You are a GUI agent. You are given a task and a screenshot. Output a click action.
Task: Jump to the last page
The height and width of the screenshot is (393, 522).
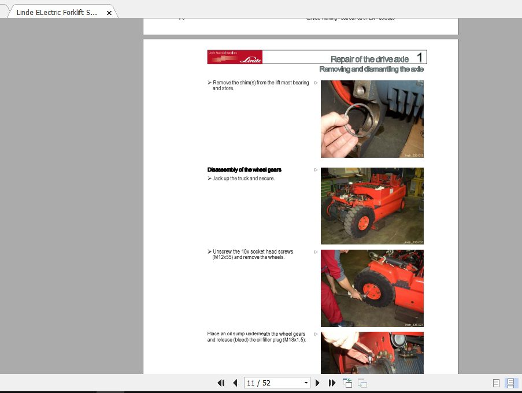(x=332, y=383)
